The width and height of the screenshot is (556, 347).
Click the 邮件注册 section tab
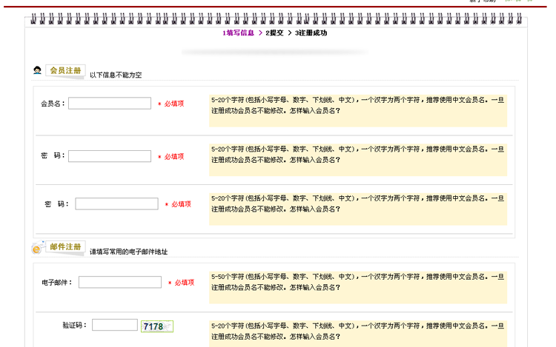(65, 246)
